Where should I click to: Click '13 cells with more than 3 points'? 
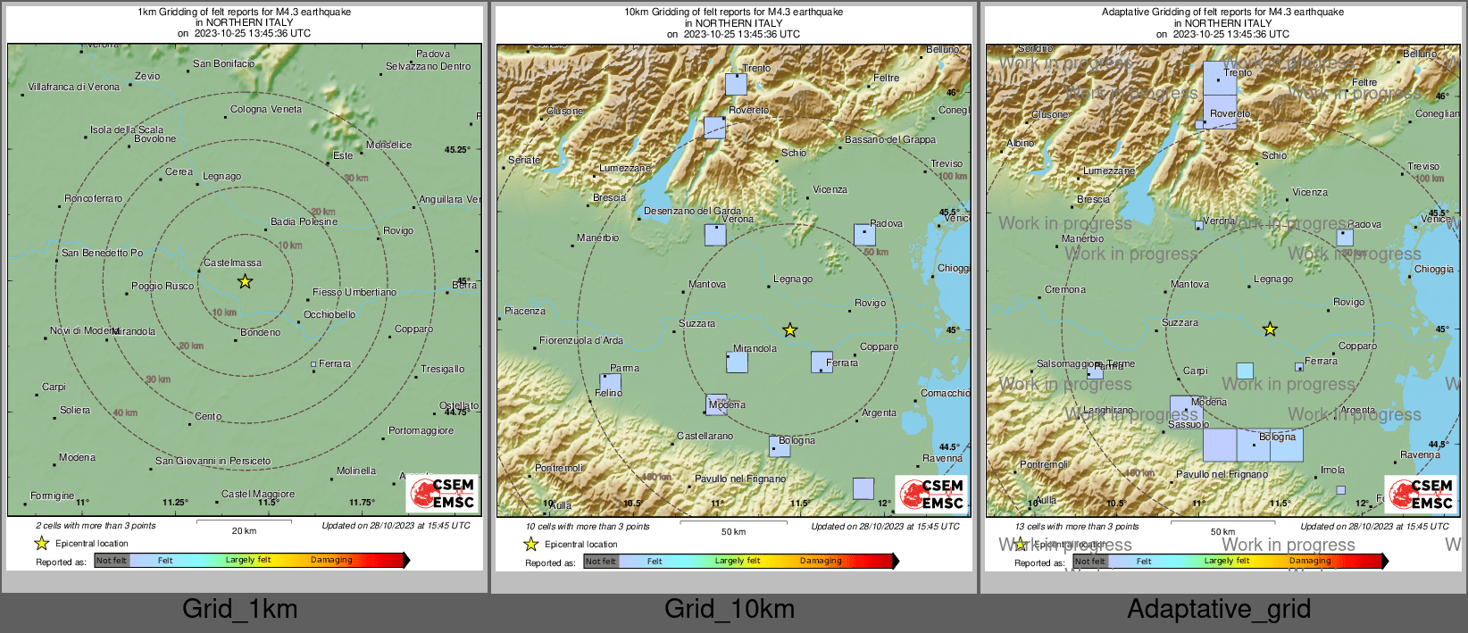pyautogui.click(x=1077, y=526)
